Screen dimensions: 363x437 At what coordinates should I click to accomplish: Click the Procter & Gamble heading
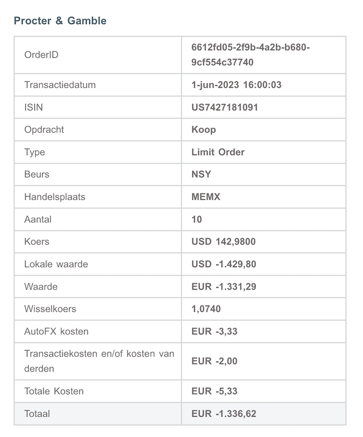[x=60, y=21]
